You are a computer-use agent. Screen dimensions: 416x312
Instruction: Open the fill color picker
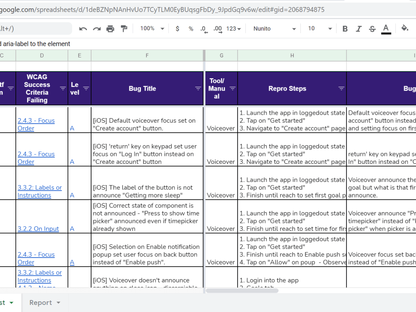click(405, 28)
